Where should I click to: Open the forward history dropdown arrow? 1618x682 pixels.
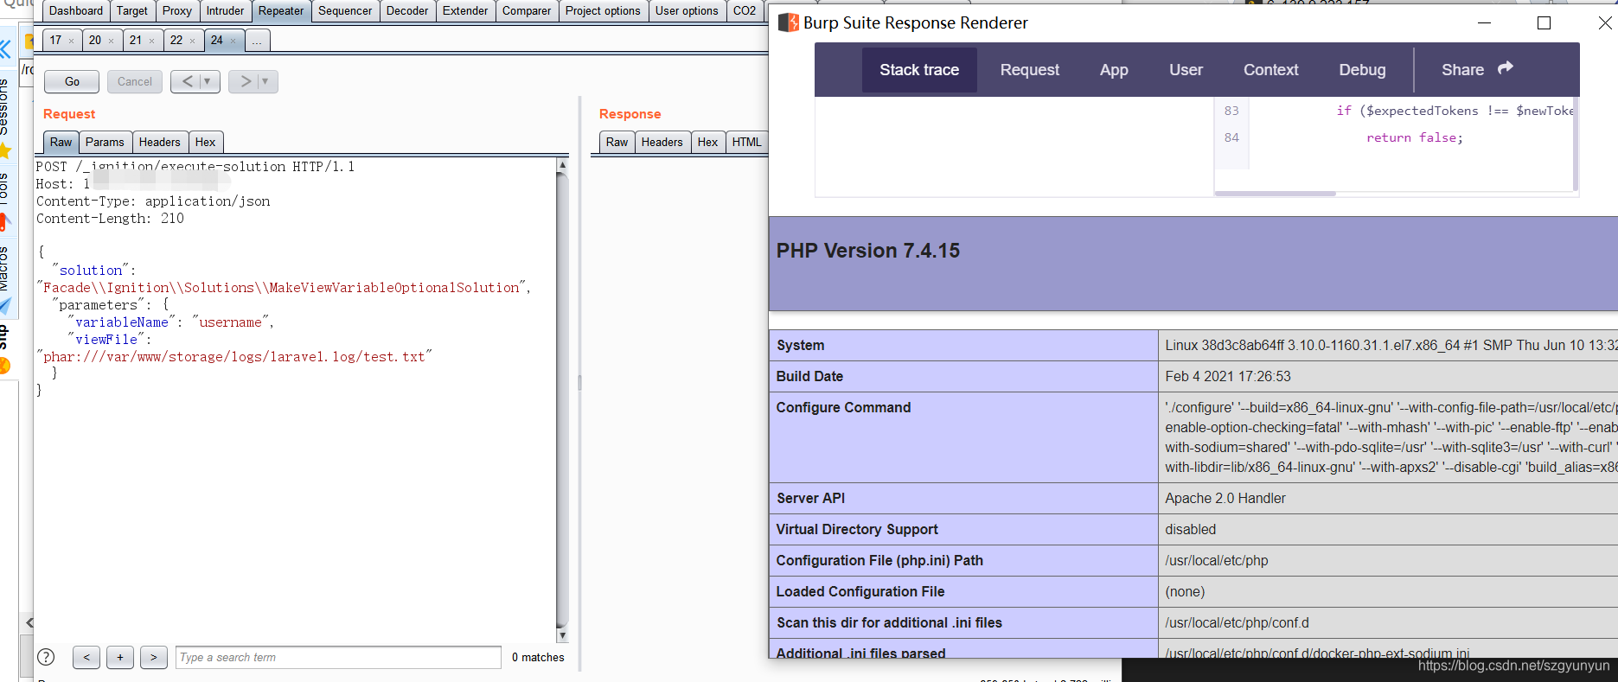(x=265, y=81)
